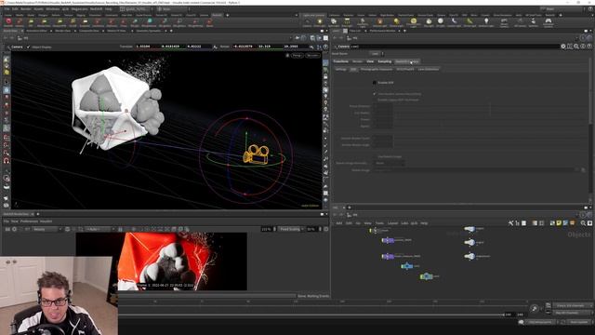Toggle the checked option under Enable DOF
595x335 pixels.
(375, 94)
